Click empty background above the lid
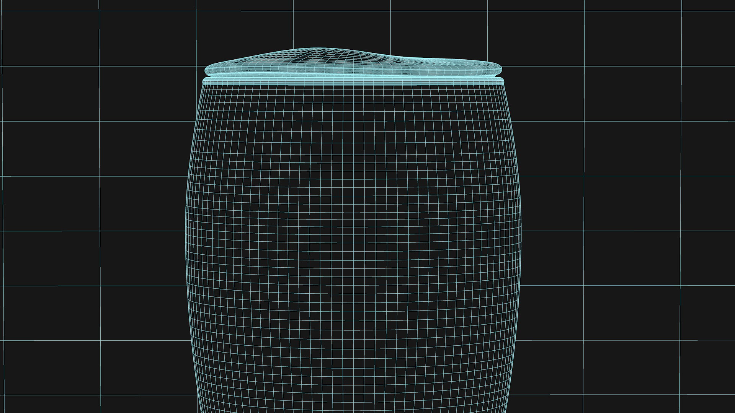Screen dimensions: 735x413 click(x=345, y=27)
